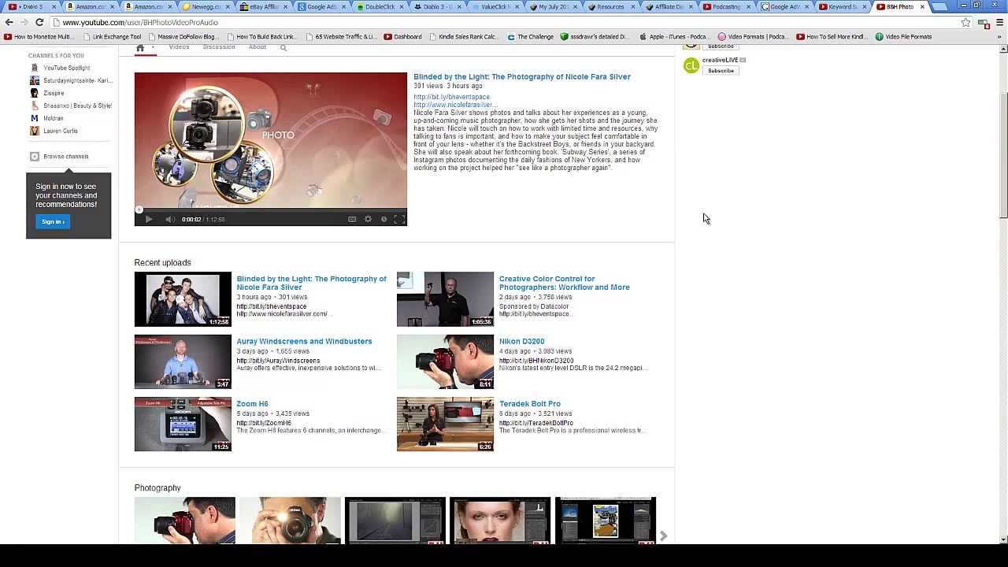Image resolution: width=1008 pixels, height=567 pixels.
Task: Open Blinded by the Light thumbnail in uploads
Action: pyautogui.click(x=183, y=299)
